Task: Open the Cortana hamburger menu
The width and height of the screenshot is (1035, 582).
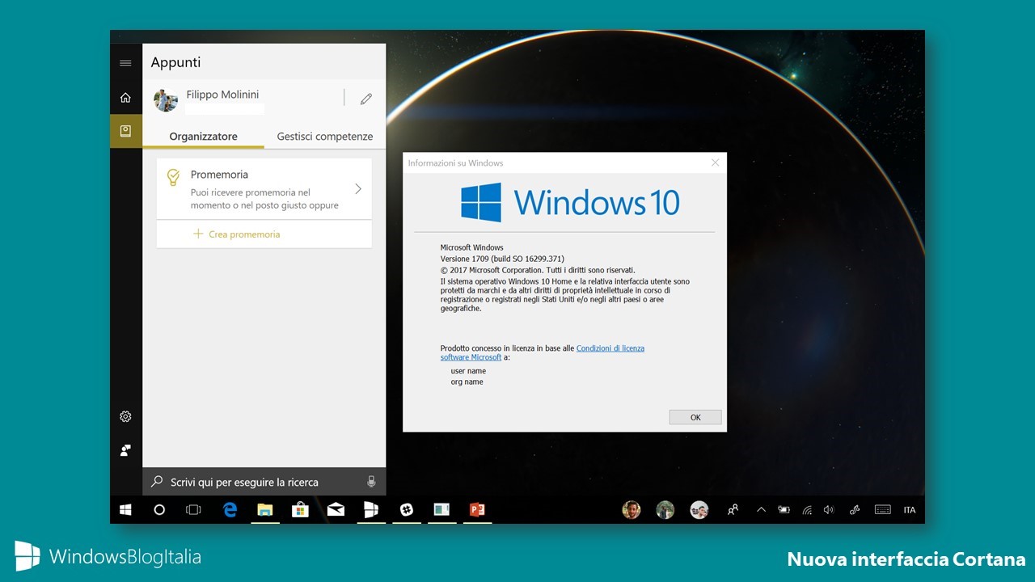Action: tap(125, 63)
